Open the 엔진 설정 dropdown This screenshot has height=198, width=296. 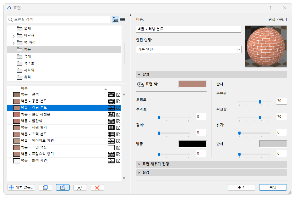pos(238,49)
